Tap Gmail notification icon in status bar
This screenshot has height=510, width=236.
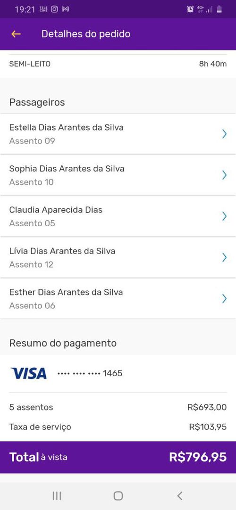tap(65, 9)
